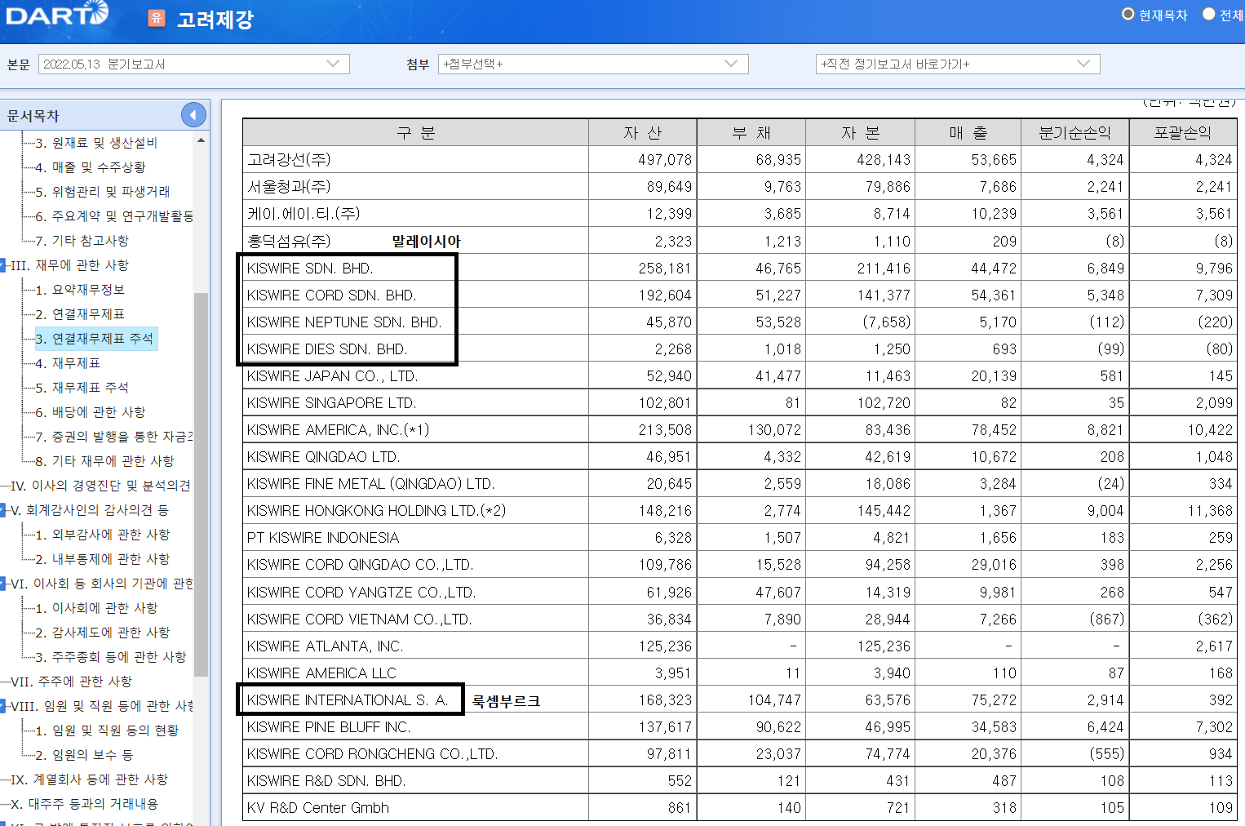This screenshot has width=1245, height=826.
Task: Open 6. 주요계약 및 연구개발활동 section
Action: 114,216
